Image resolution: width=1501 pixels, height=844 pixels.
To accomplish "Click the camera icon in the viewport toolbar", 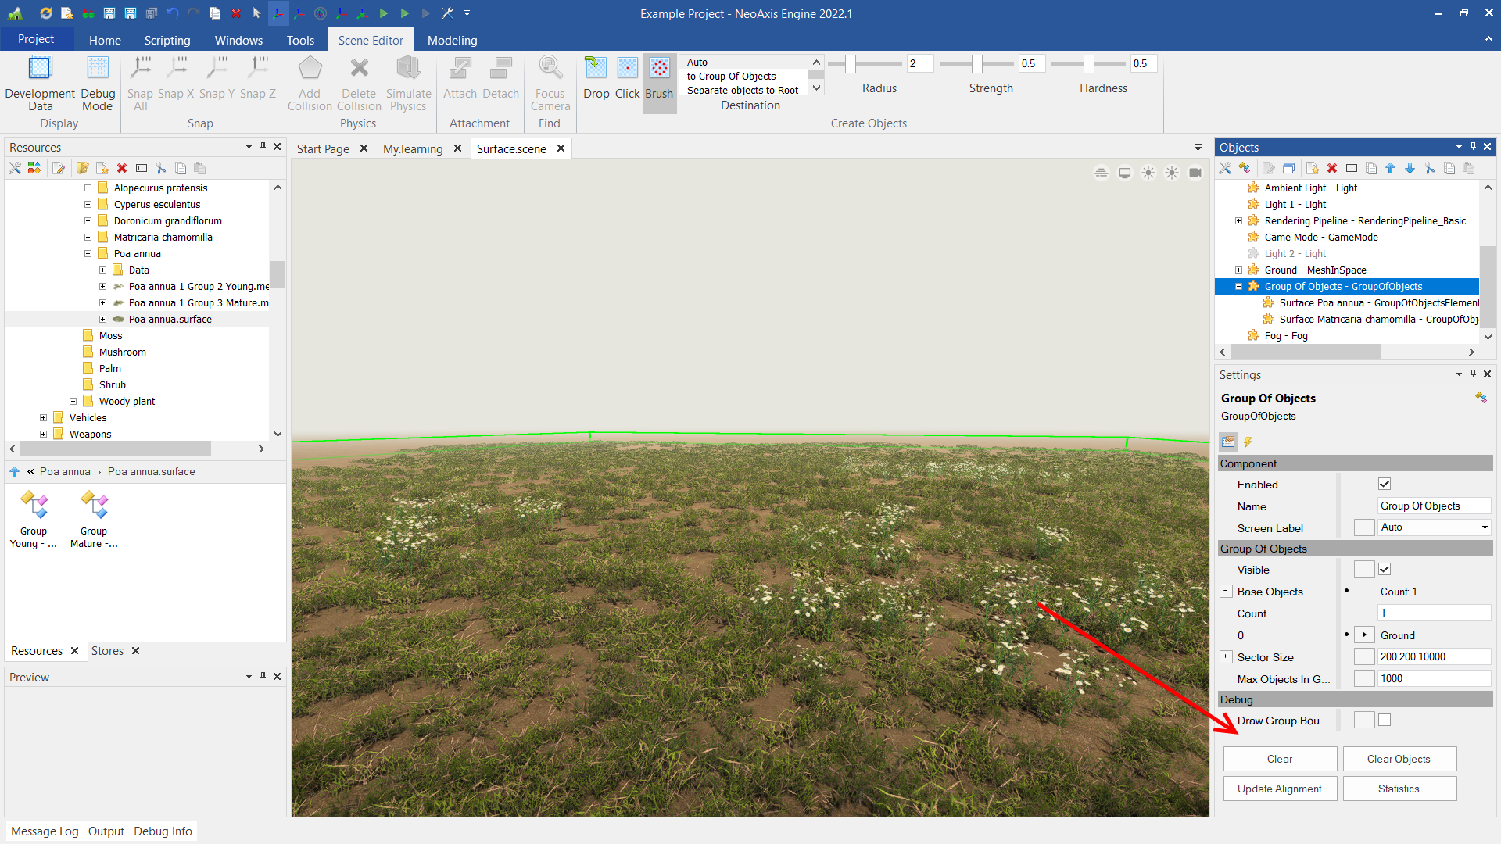I will [1195, 173].
